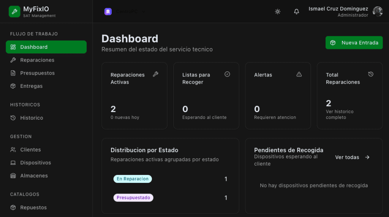Screen dimensions: 389x217
Task: Open the Reparaciones Activas card title
Action: point(128,78)
